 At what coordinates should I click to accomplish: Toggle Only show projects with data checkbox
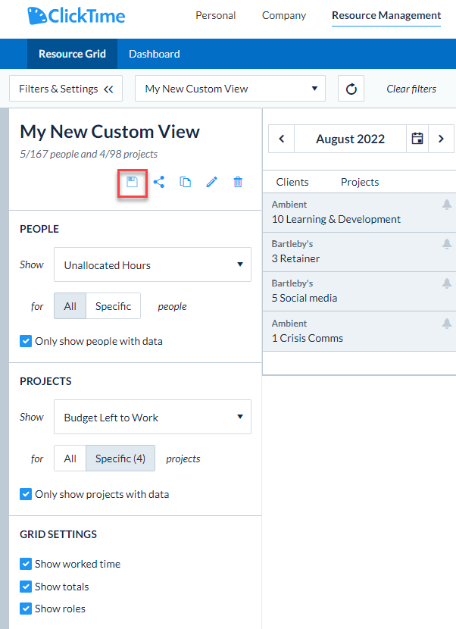click(26, 494)
